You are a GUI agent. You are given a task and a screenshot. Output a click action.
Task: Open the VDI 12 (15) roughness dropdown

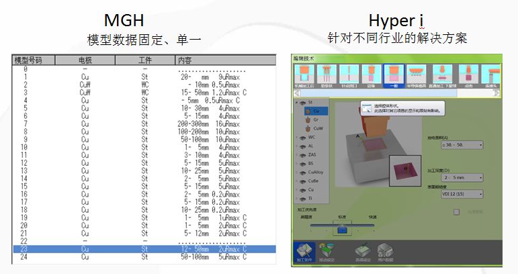click(x=462, y=194)
